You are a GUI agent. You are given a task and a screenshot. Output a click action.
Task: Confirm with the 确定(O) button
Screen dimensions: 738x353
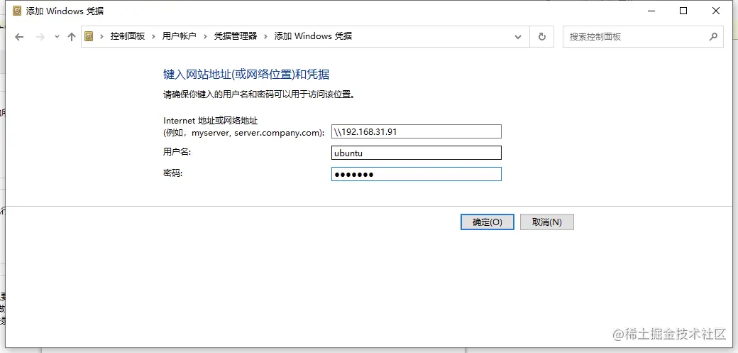coord(487,222)
